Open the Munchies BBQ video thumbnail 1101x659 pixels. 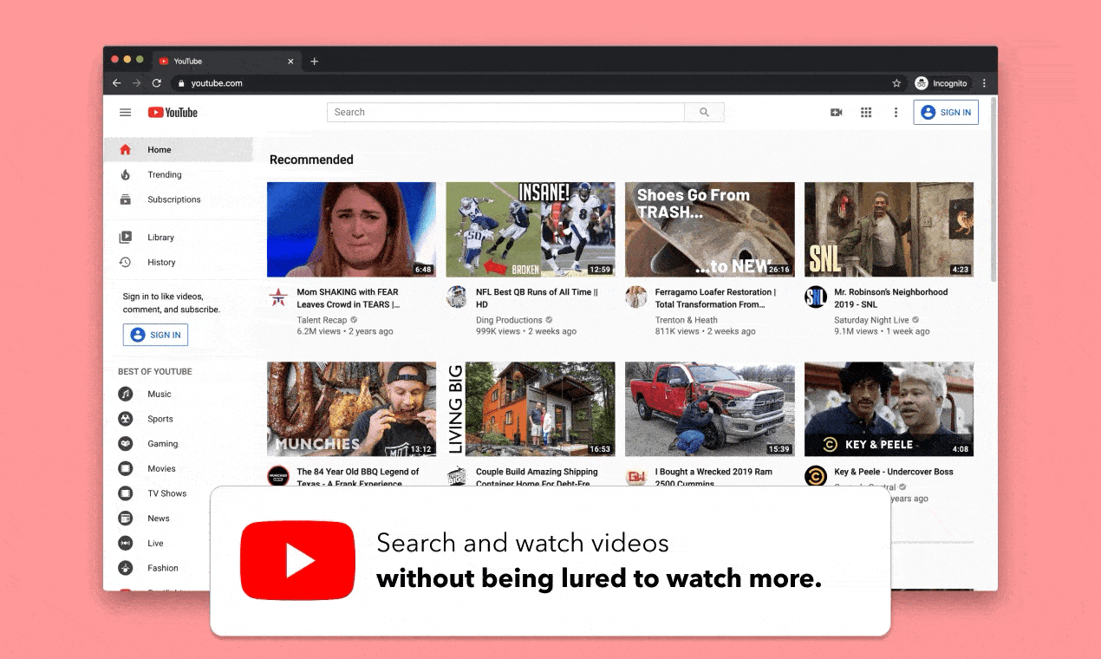(351, 409)
